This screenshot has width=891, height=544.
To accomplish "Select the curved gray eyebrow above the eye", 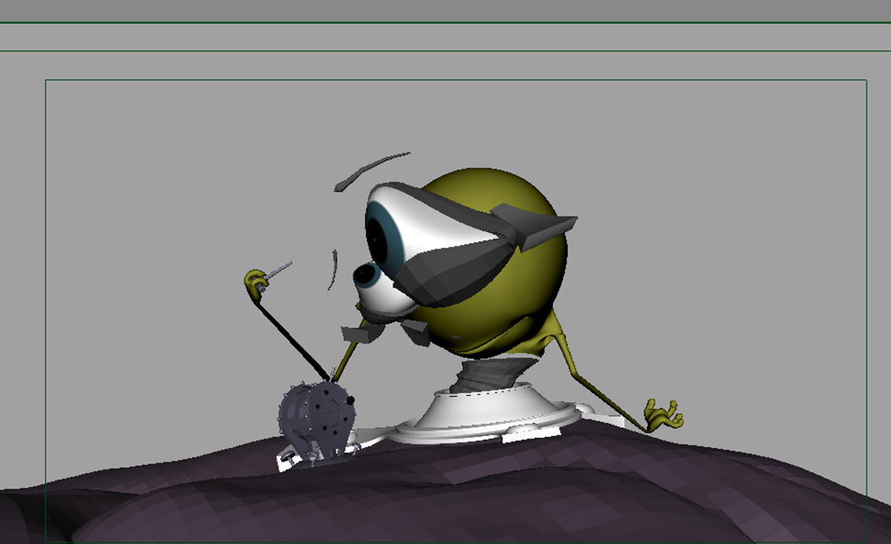I will pos(372,170).
